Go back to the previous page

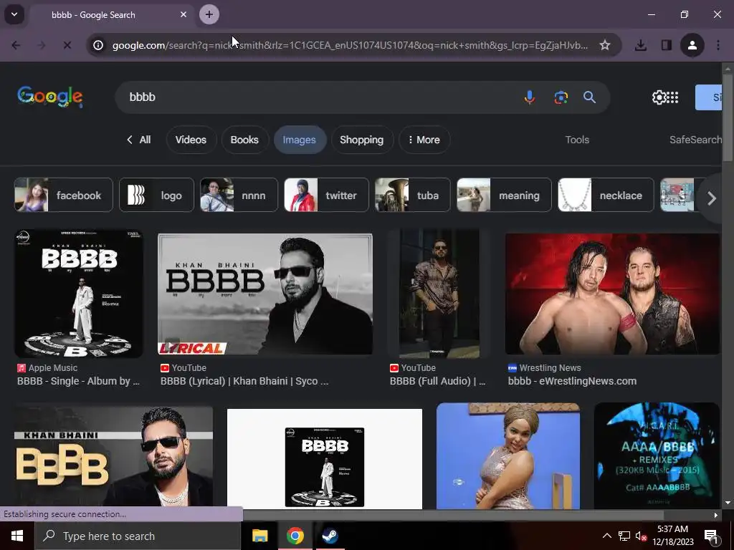point(16,45)
